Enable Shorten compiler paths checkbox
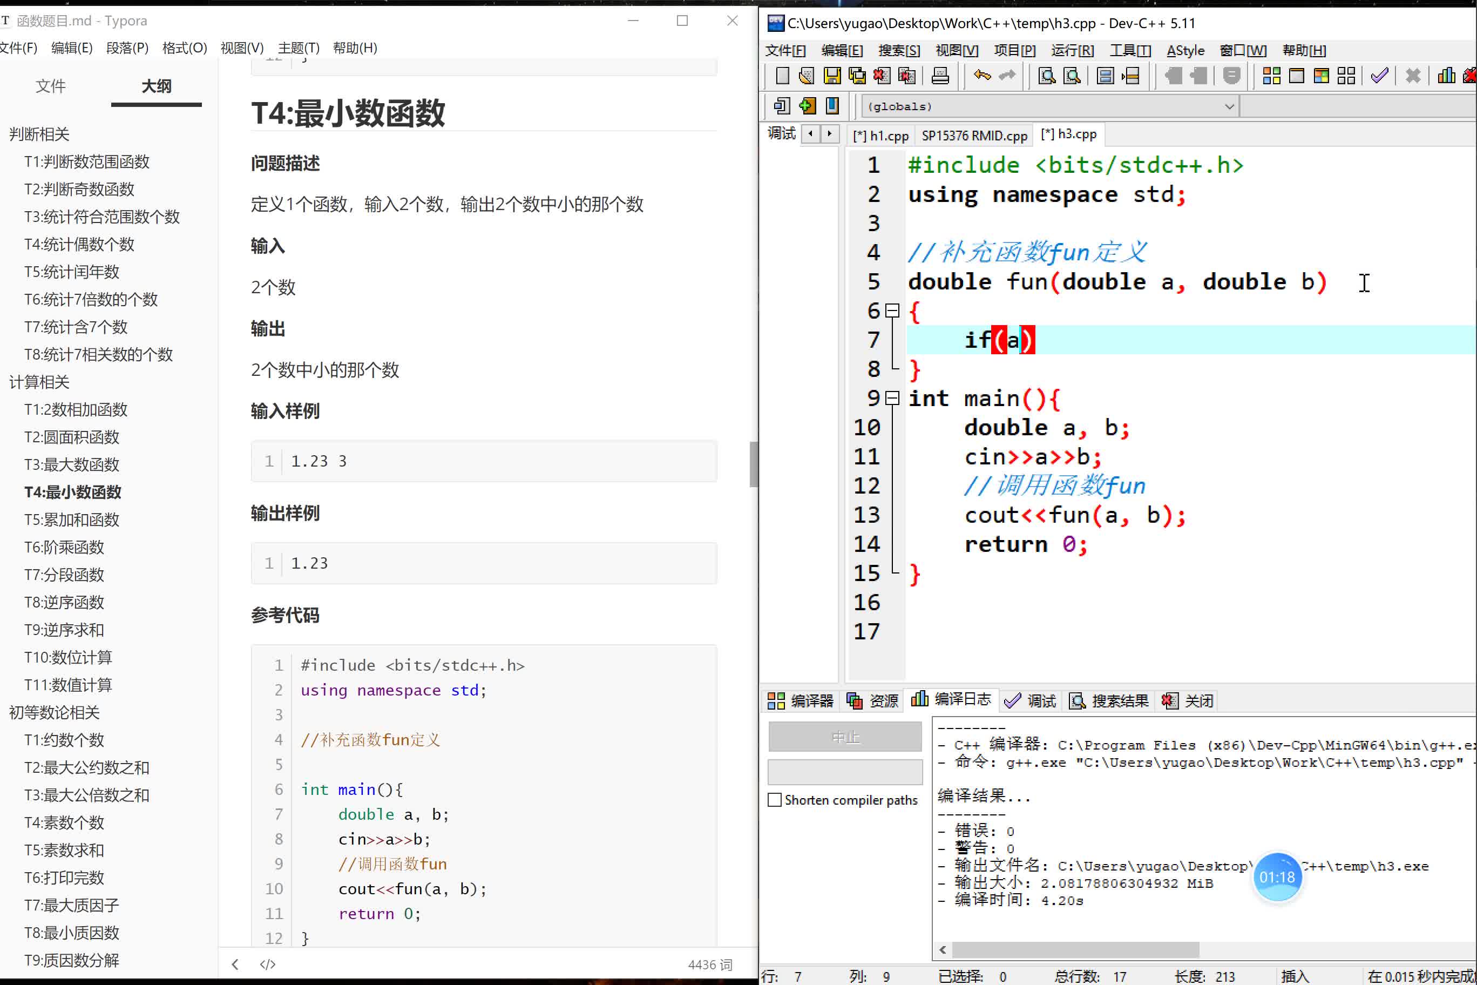The image size is (1477, 985). [775, 800]
